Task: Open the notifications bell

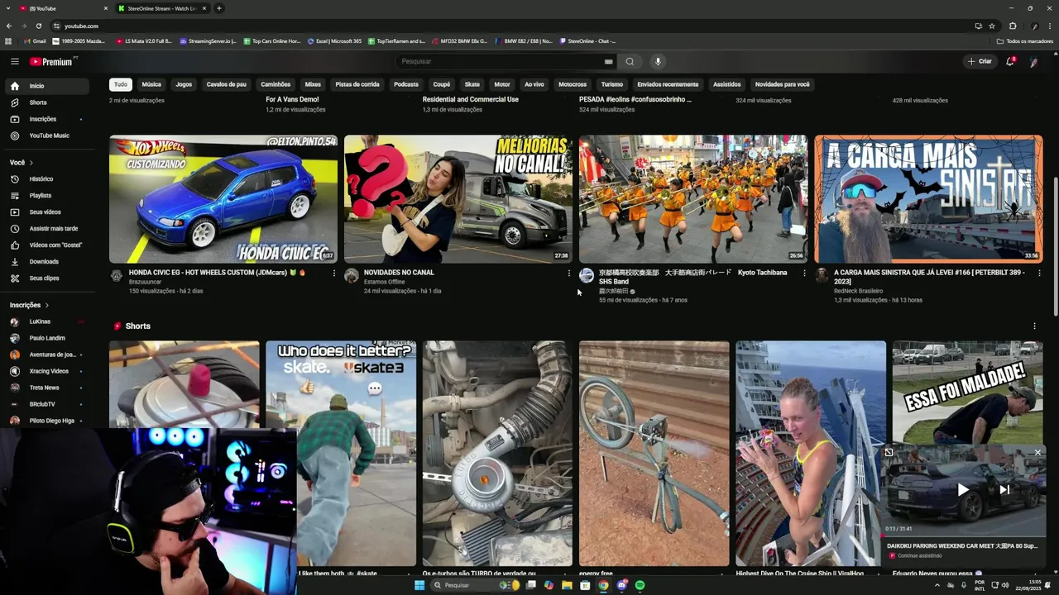Action: pos(1010,61)
